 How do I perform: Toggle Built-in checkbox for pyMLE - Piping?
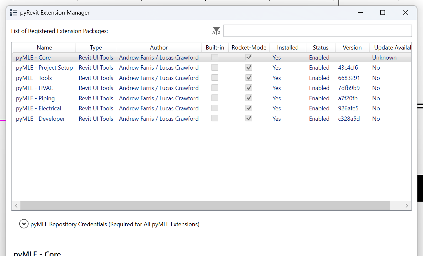pyautogui.click(x=215, y=98)
